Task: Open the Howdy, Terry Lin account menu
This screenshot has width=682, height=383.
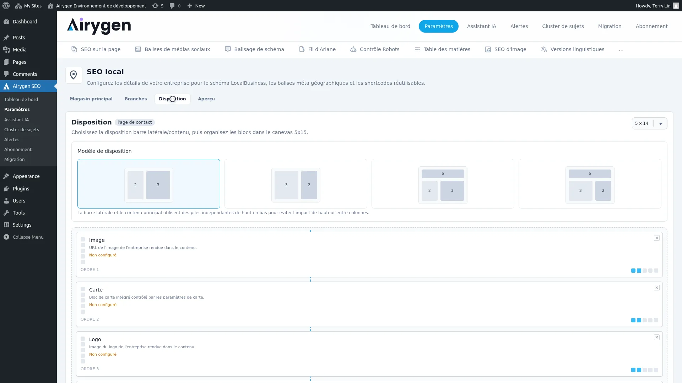Action: click(657, 6)
